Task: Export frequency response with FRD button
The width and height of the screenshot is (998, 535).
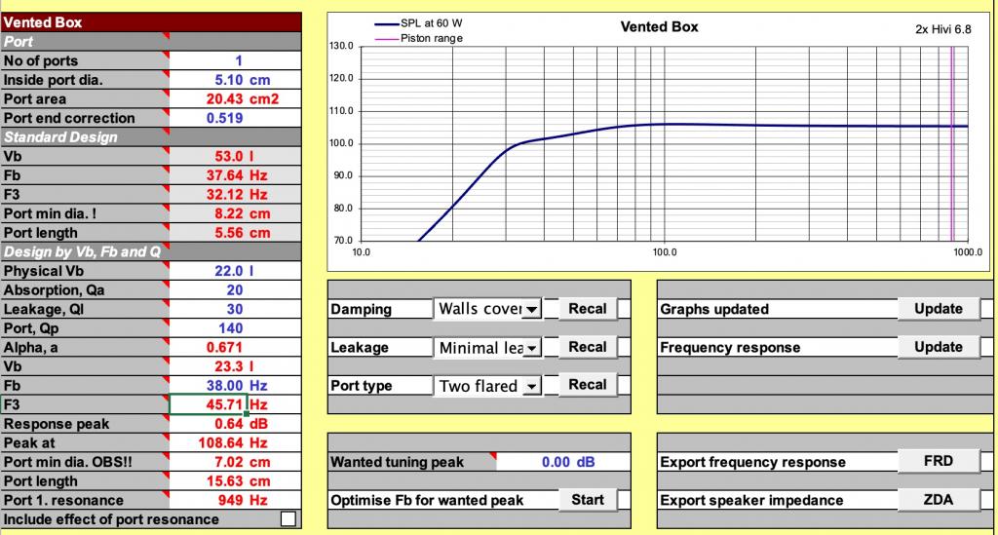Action: tap(939, 461)
